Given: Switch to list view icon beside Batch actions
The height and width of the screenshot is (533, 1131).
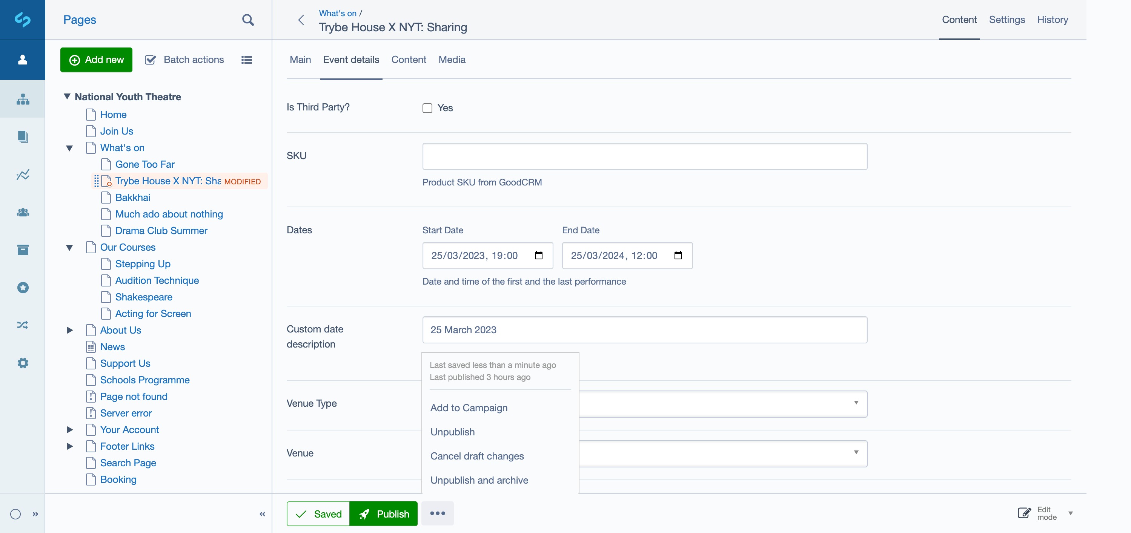Looking at the screenshot, I should [x=247, y=60].
